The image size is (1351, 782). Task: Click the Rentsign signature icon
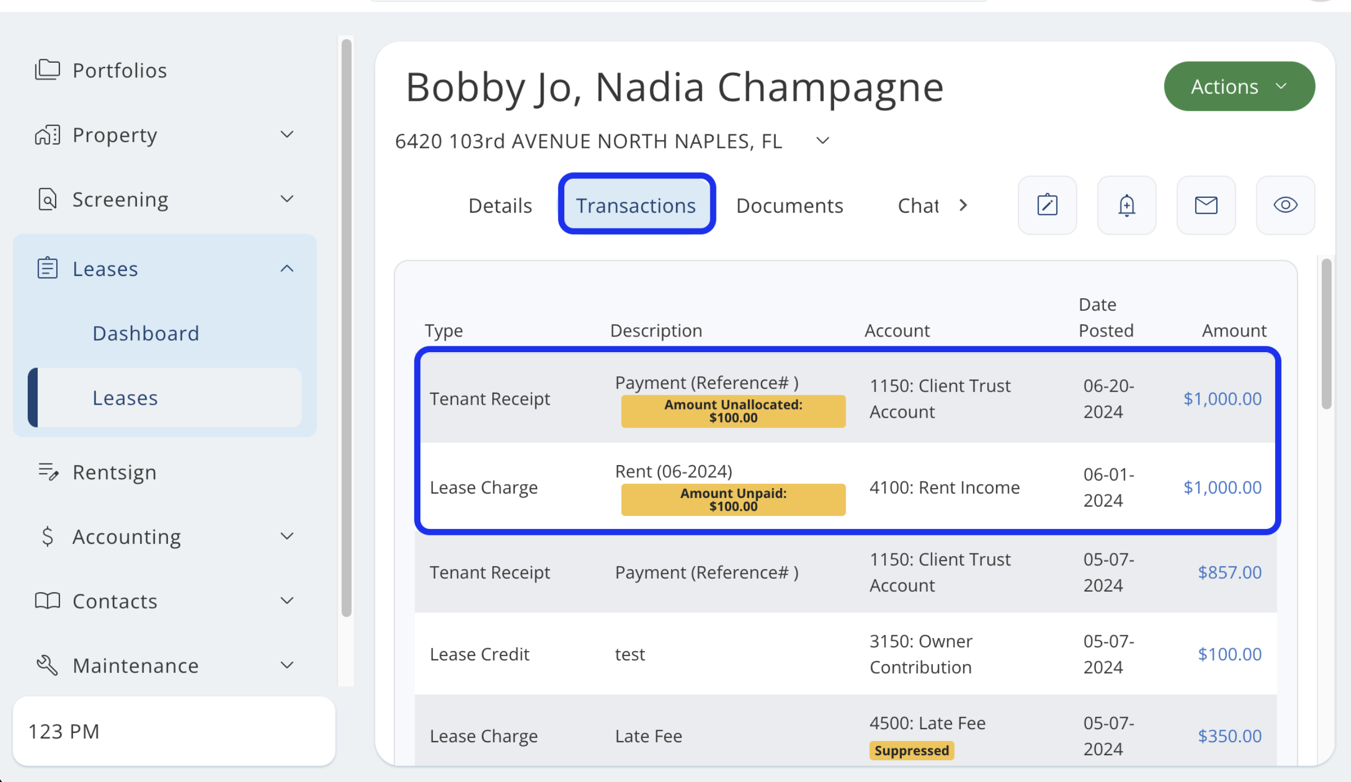[x=48, y=472]
